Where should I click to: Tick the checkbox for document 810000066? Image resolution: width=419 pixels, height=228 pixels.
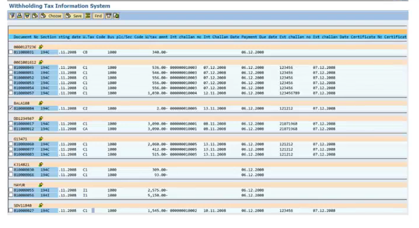(11, 175)
